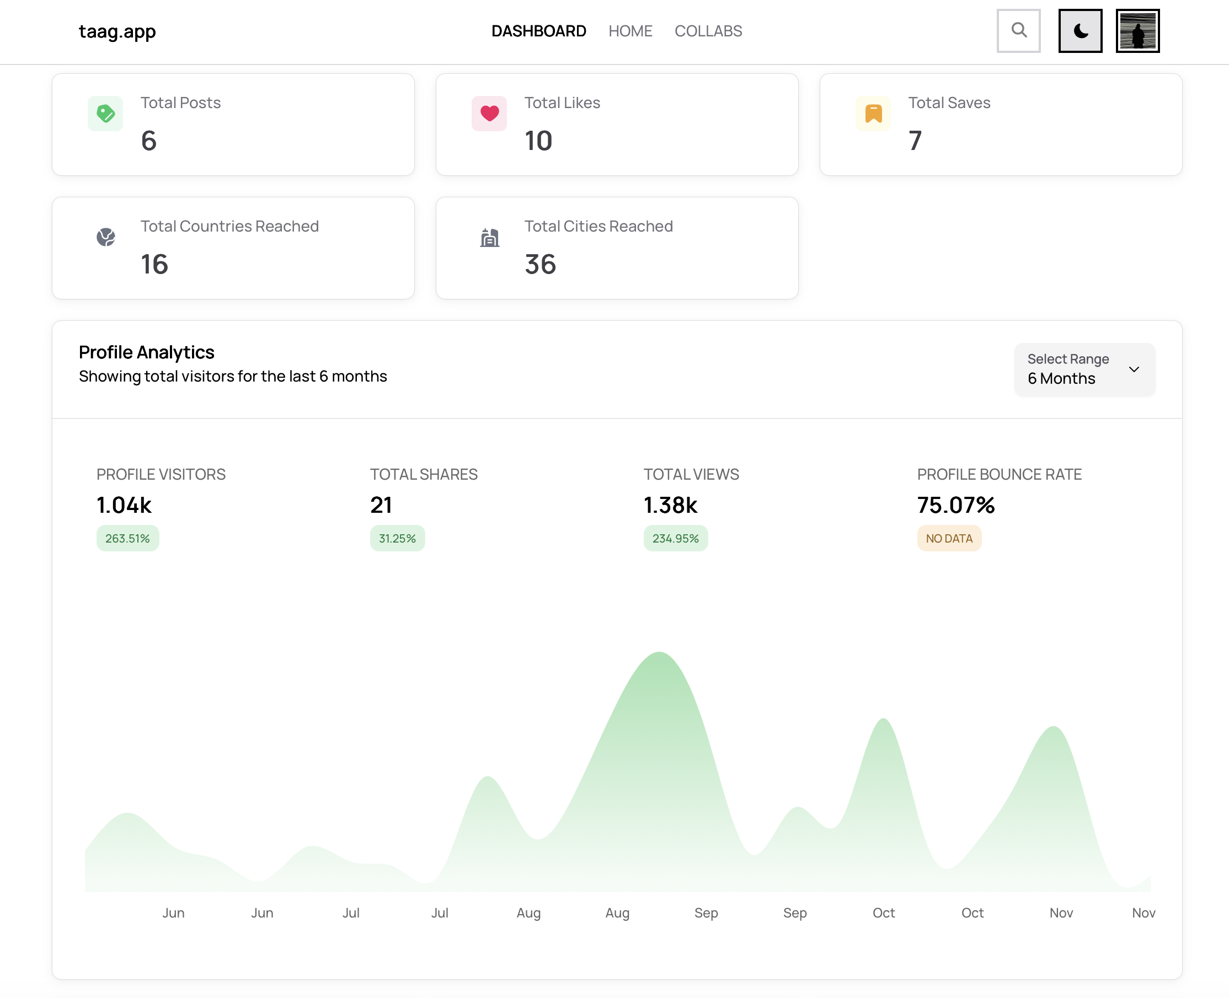Click the 31.25% shares change badge
This screenshot has width=1229, height=998.
pos(397,538)
